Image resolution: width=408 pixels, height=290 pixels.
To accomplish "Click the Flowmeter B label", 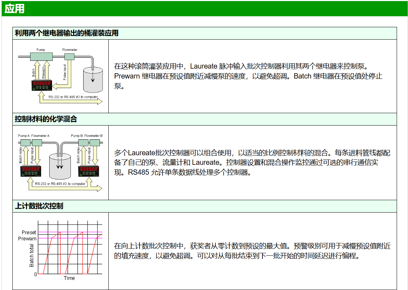I will (x=93, y=136).
